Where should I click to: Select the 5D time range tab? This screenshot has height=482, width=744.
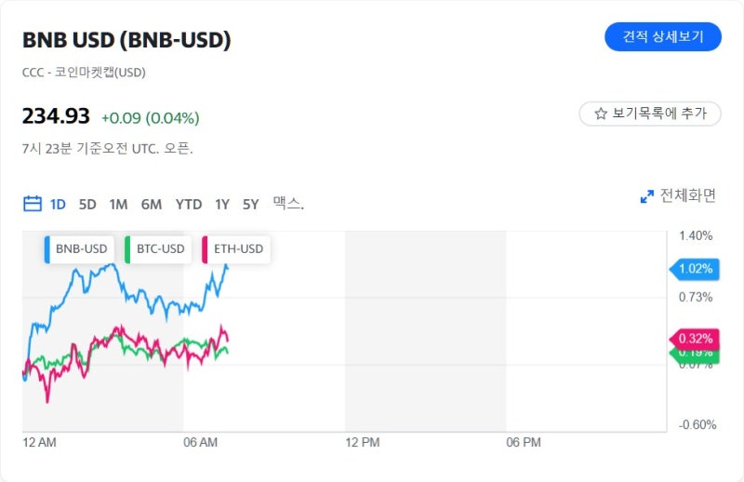[x=87, y=204]
